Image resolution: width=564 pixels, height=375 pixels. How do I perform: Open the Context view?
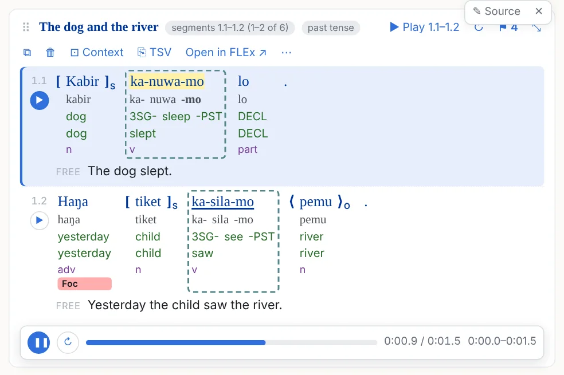click(x=97, y=53)
